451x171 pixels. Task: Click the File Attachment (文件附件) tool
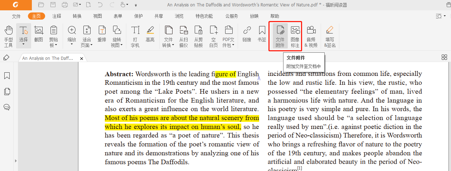coord(280,36)
